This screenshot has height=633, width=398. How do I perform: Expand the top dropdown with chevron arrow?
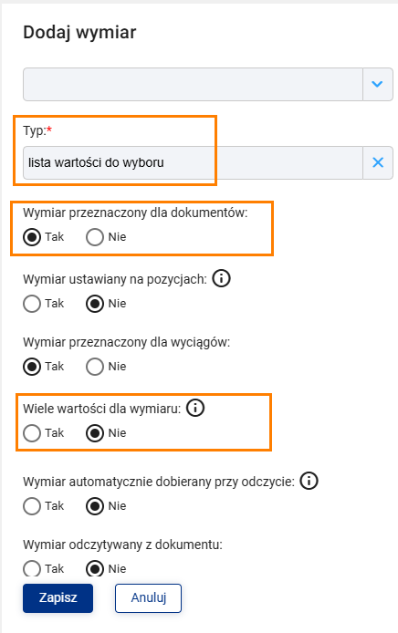click(377, 84)
